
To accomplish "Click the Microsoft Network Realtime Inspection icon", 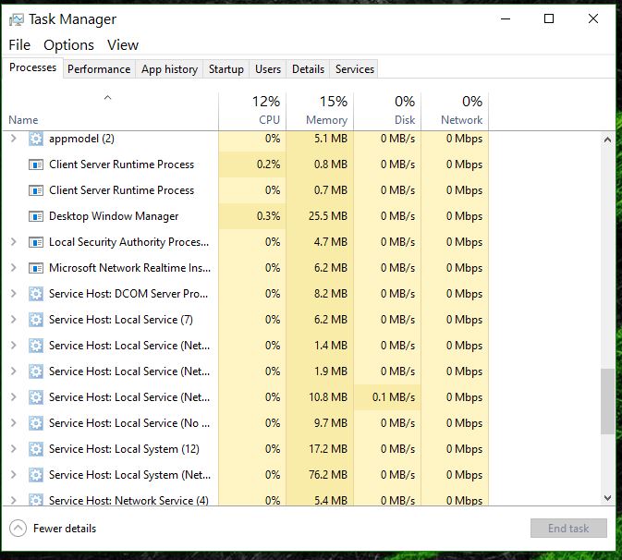I will click(x=36, y=268).
